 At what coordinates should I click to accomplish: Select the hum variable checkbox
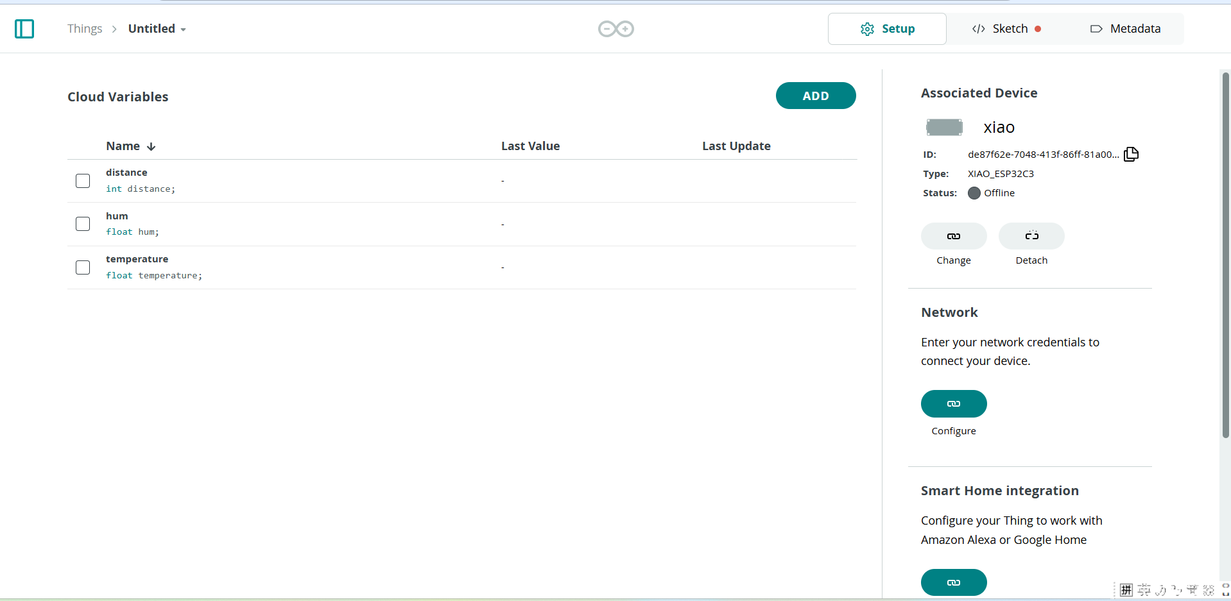(x=83, y=224)
